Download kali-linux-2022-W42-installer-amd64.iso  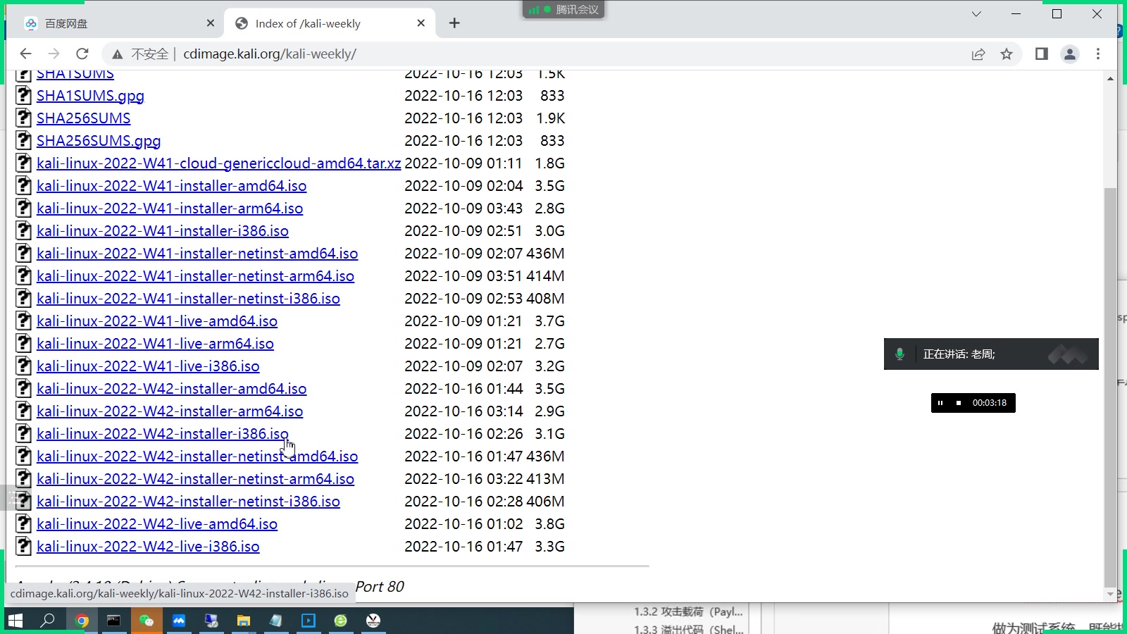[x=172, y=389]
